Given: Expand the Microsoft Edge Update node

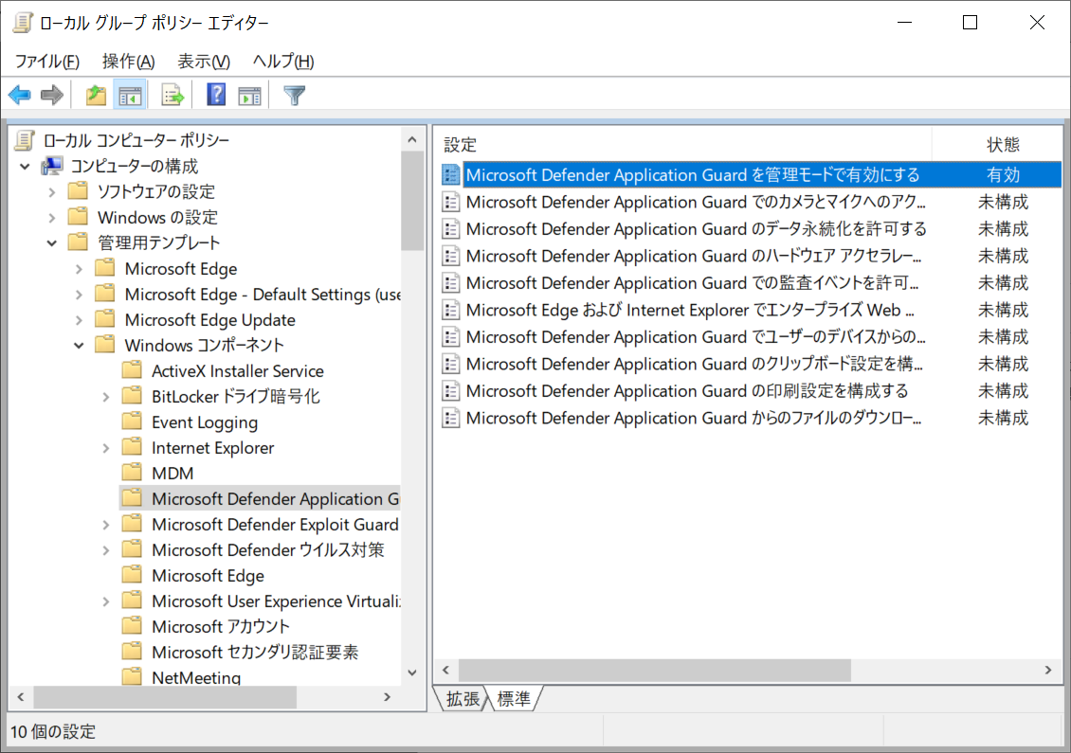Looking at the screenshot, I should coord(79,320).
